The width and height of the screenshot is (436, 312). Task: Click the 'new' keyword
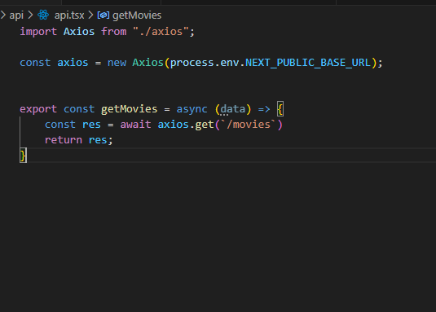tap(117, 63)
